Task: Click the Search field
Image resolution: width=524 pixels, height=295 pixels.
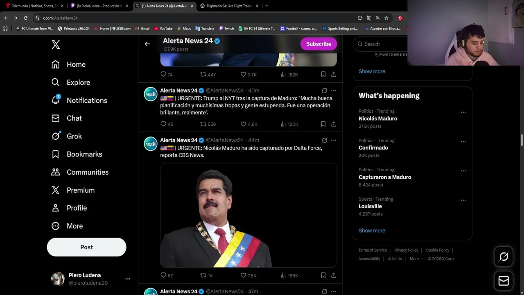Action: (x=381, y=44)
